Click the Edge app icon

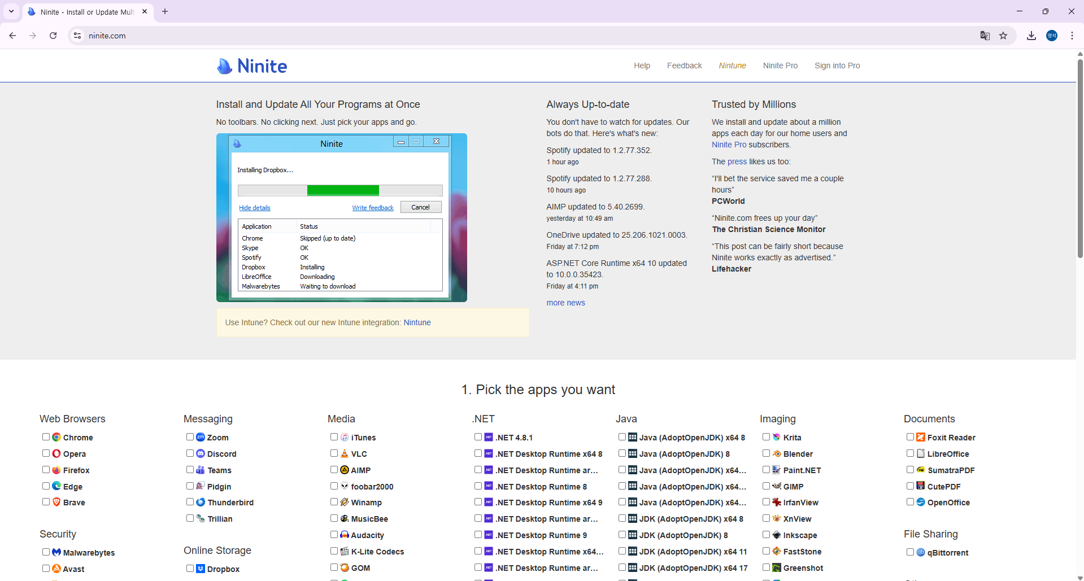[x=56, y=486]
